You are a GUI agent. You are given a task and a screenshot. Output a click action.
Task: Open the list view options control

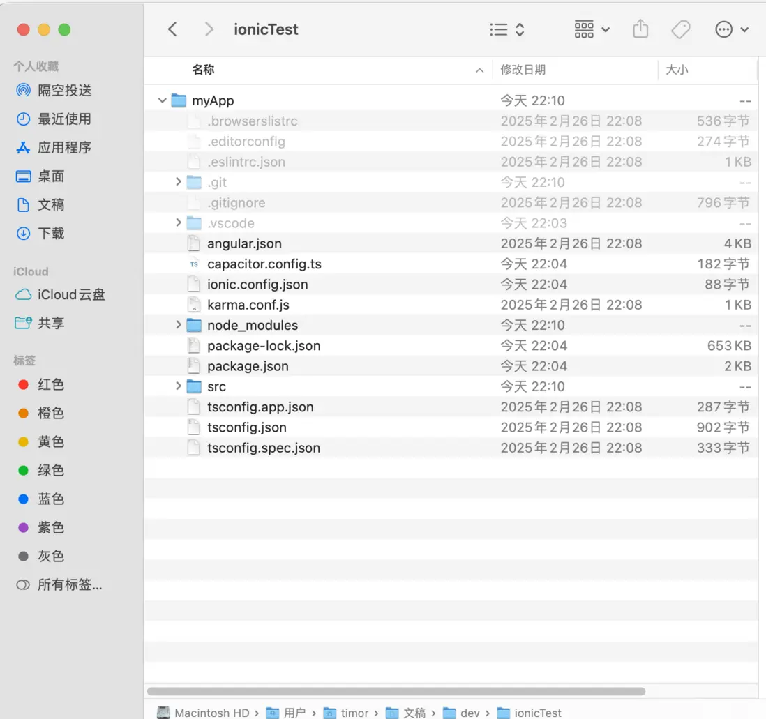507,30
